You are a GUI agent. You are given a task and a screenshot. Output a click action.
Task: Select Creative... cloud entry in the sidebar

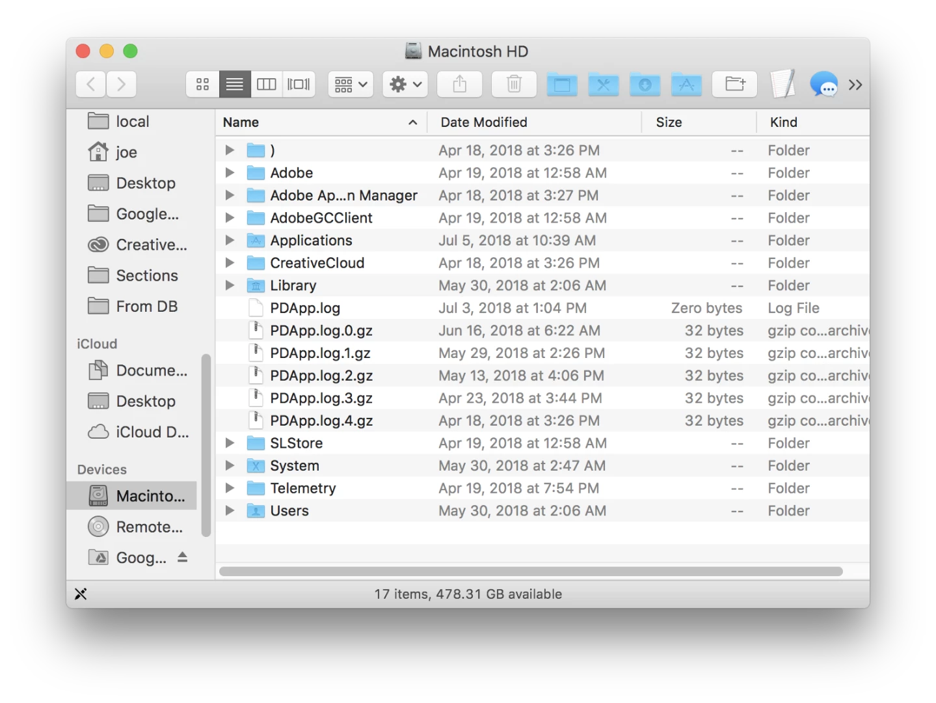137,245
